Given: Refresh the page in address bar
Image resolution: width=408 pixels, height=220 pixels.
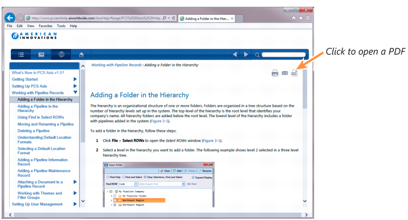Looking at the screenshot, I should (174, 18).
